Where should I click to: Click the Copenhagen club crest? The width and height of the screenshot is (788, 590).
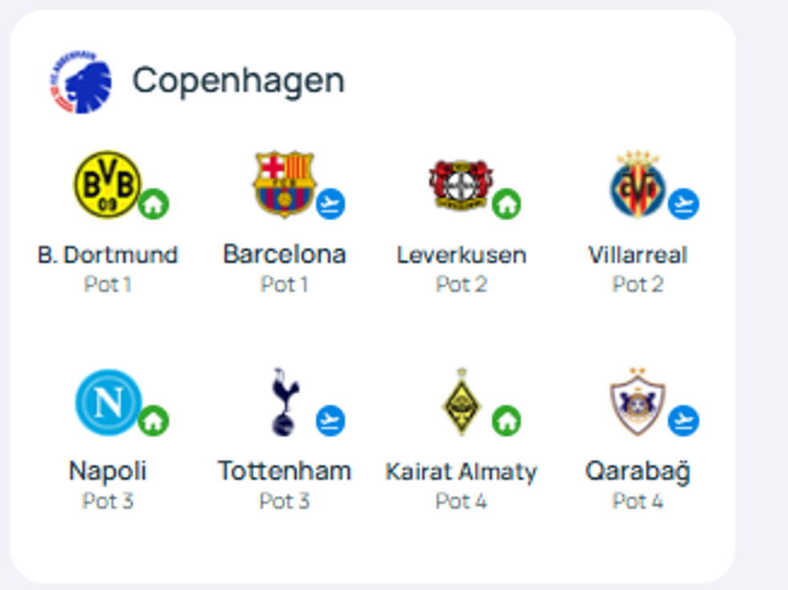tap(80, 81)
